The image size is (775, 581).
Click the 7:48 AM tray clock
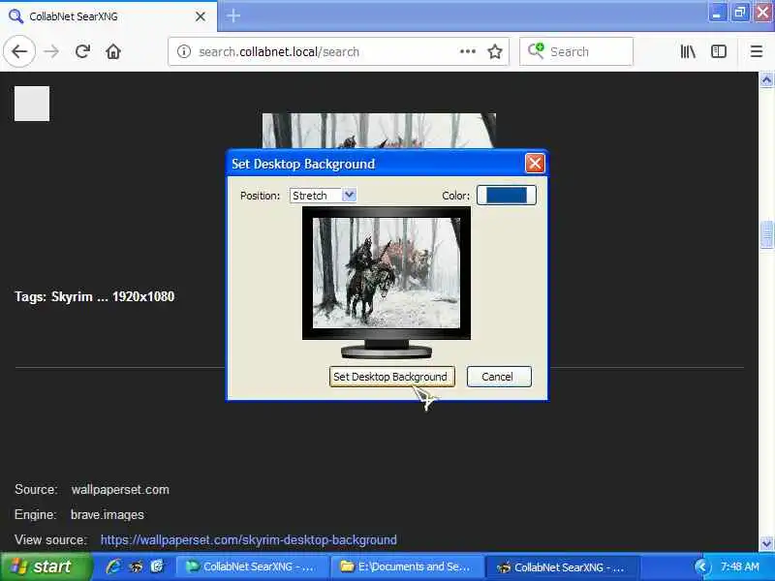point(739,566)
